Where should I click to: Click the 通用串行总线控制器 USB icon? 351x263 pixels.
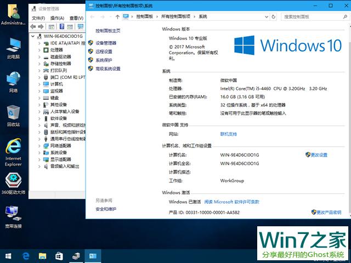click(x=46, y=139)
